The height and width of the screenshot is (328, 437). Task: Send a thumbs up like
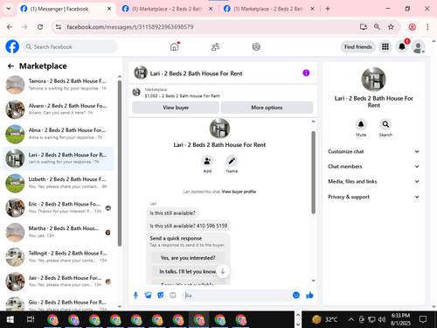click(x=309, y=296)
